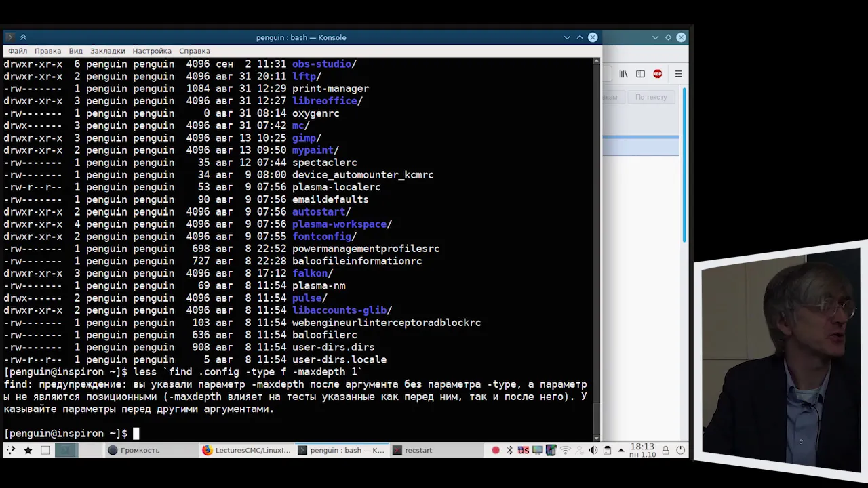Open the Справка menu
Image resolution: width=868 pixels, height=488 pixels.
[x=194, y=51]
